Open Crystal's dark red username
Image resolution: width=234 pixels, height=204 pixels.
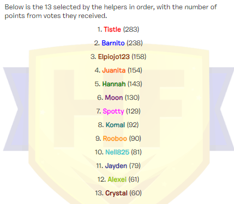point(116,193)
